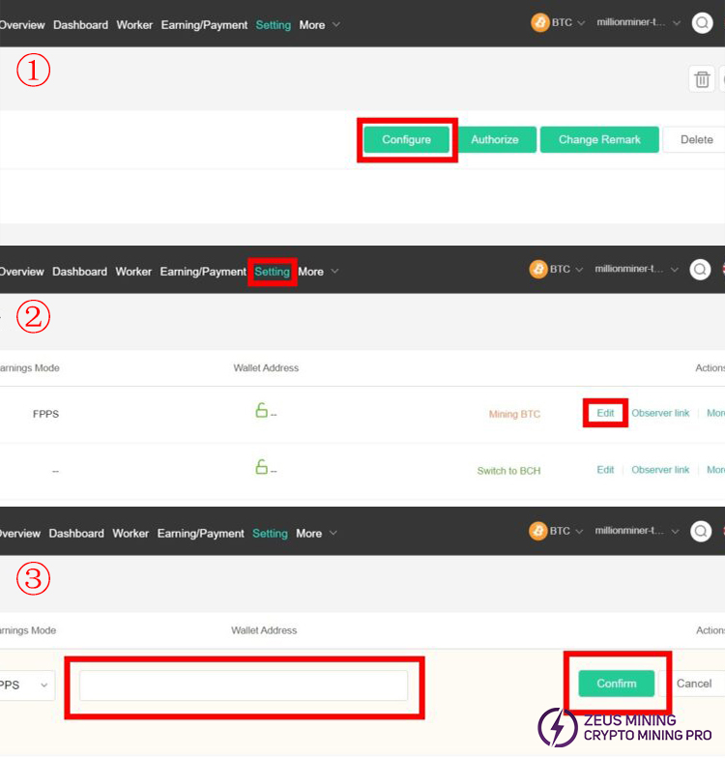Go to Earning/Payment tab in step 1 navigation
The width and height of the screenshot is (725, 758).
click(x=204, y=25)
